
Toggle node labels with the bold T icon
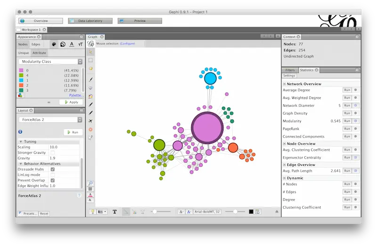coord(115,212)
